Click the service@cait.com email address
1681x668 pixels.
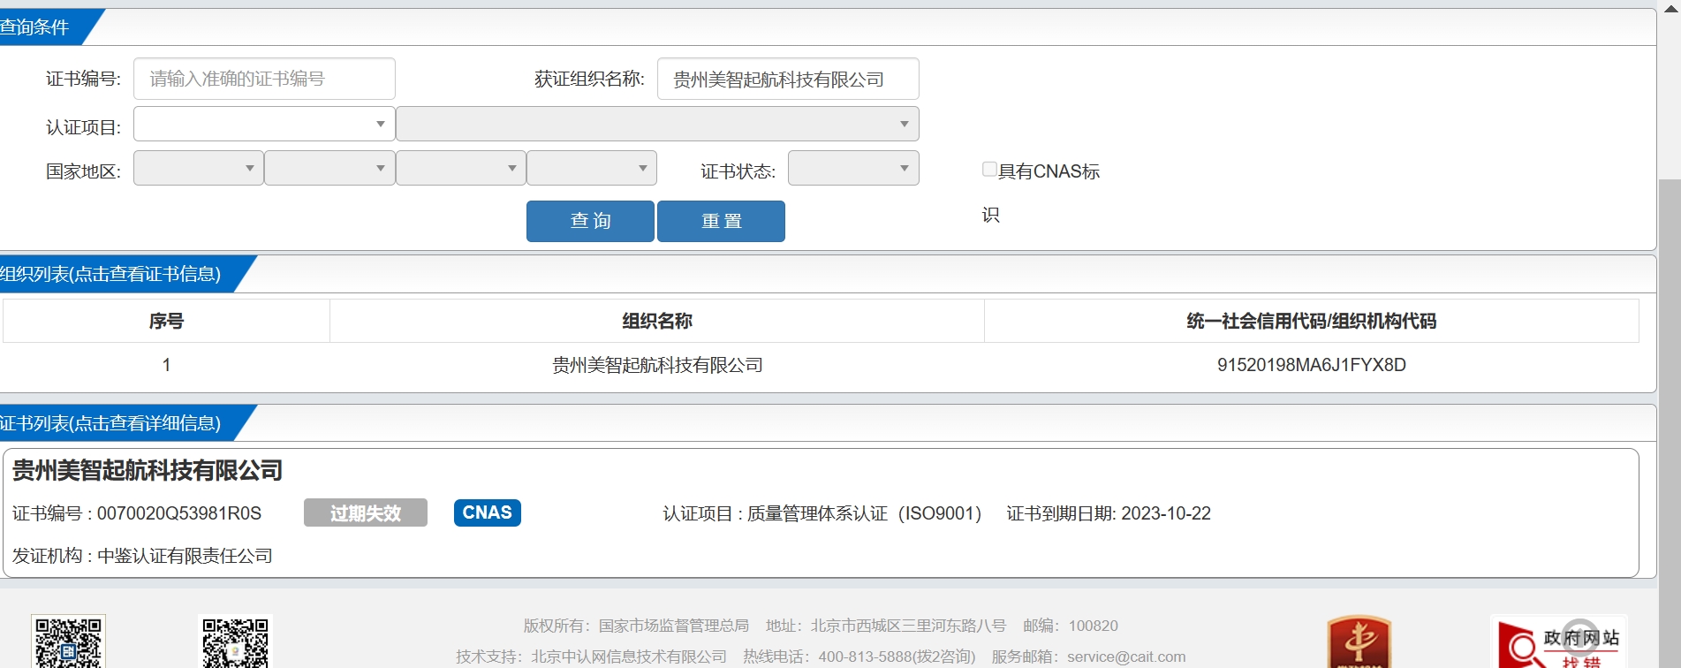pyautogui.click(x=1126, y=657)
